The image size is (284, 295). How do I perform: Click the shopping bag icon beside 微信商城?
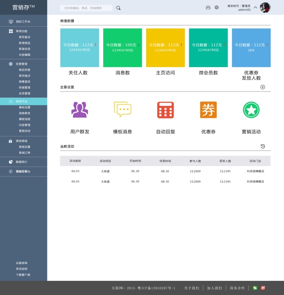[10, 141]
